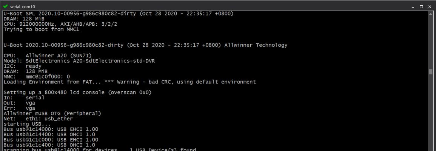The height and width of the screenshot is (151, 436).
Task: Click the 'usb@1c1c400: USB OHCI 1.0' line
Action: point(49,145)
